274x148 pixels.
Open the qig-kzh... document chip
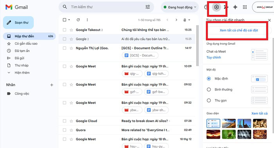(x=157, y=74)
